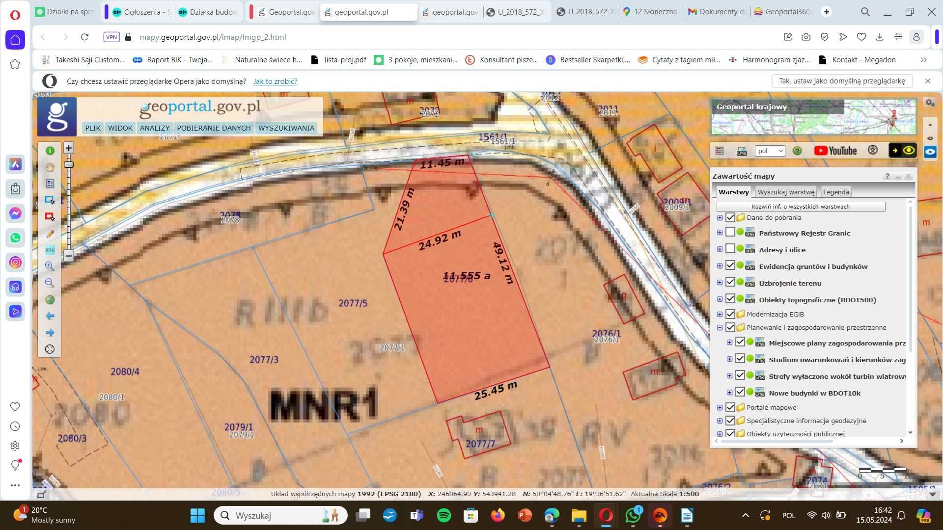Open the WYSZUKIWANIA menu
Viewport: 943px width, 530px height.
286,128
